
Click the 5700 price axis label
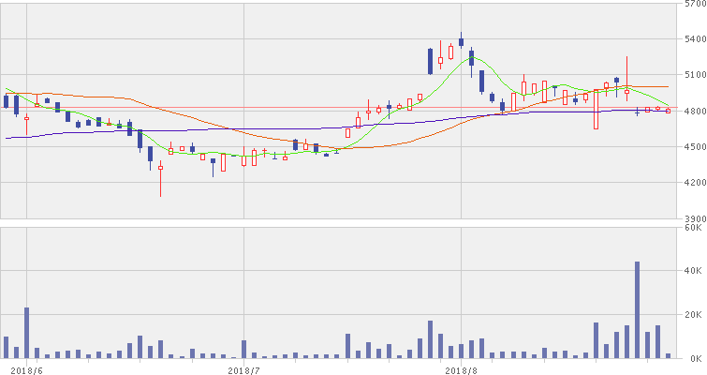(692, 5)
